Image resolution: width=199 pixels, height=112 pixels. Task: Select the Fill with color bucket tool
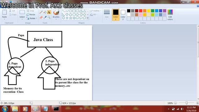(45, 12)
